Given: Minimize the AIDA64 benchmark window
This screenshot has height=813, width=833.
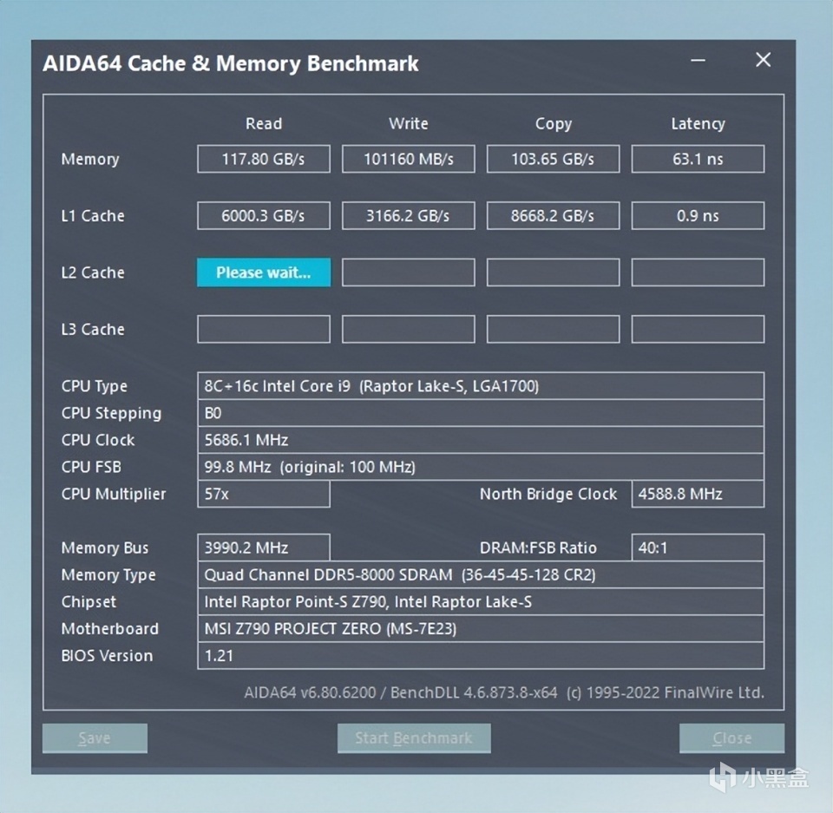Looking at the screenshot, I should (x=698, y=60).
